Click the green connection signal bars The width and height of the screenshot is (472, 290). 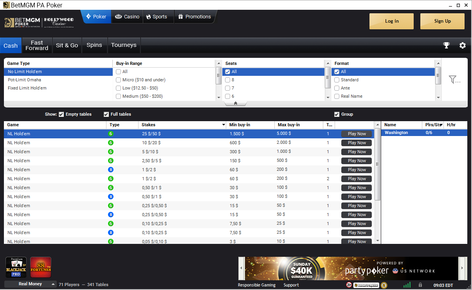pos(407,285)
